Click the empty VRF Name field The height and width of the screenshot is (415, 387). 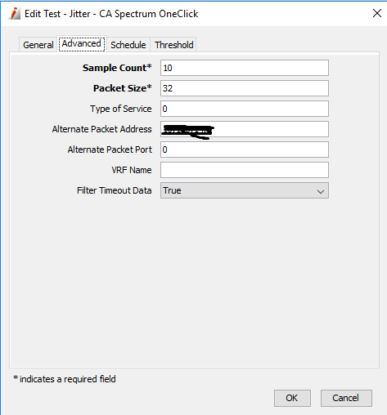[x=245, y=170]
